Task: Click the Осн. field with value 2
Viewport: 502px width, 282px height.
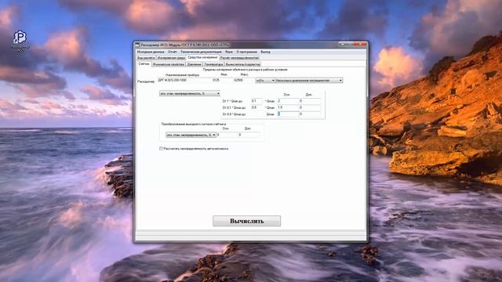Action: point(288,101)
